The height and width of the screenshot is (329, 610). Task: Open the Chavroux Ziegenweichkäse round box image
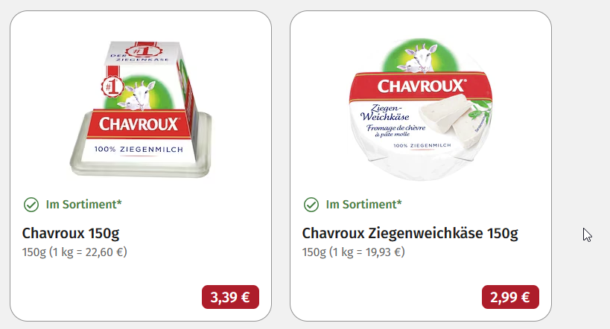421,109
